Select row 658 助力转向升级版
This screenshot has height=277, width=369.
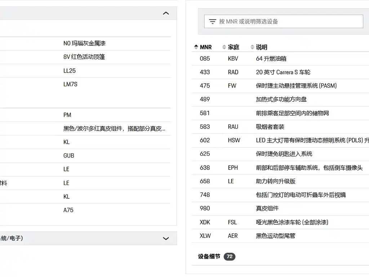coord(280,181)
